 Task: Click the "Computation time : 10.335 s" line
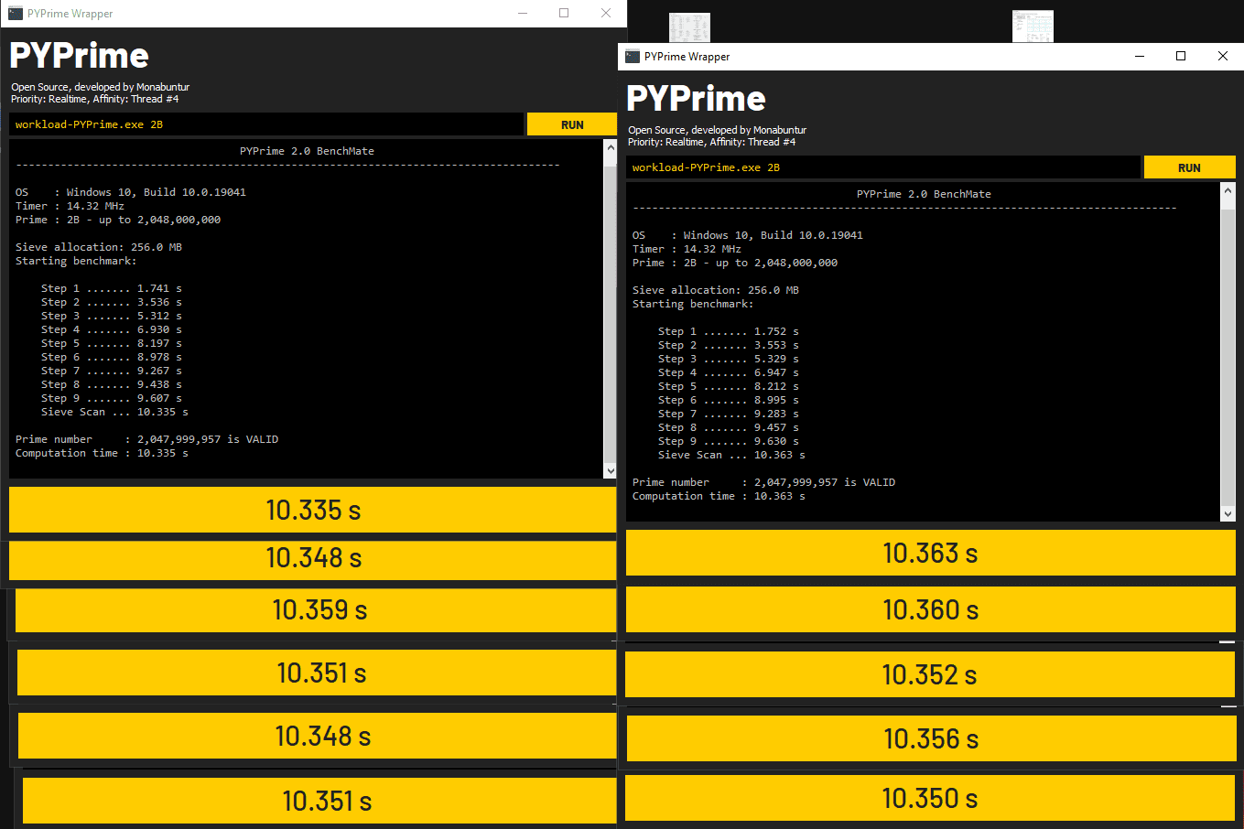102,453
